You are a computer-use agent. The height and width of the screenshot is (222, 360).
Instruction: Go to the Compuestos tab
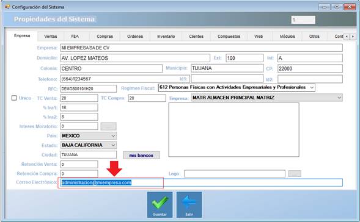[229, 37]
